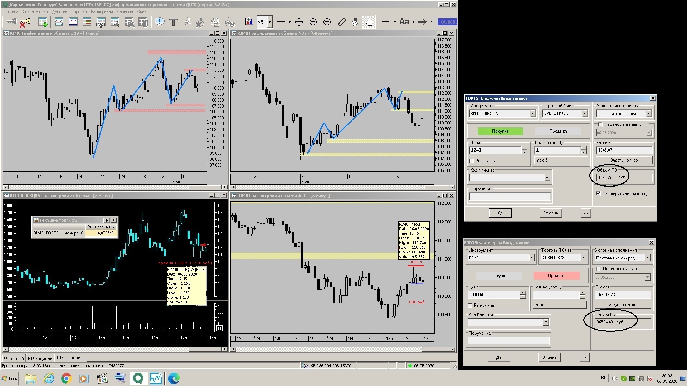Image resolution: width=687 pixels, height=386 pixels.
Task: Activate the hand pan tool
Action: pos(369,22)
